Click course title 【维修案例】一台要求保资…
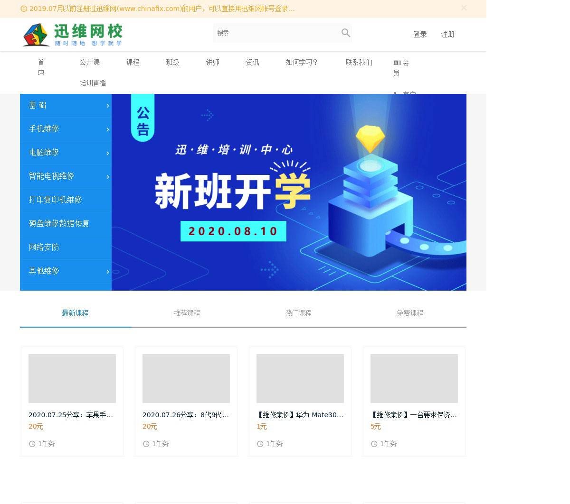This screenshot has height=504, width=570. click(414, 415)
